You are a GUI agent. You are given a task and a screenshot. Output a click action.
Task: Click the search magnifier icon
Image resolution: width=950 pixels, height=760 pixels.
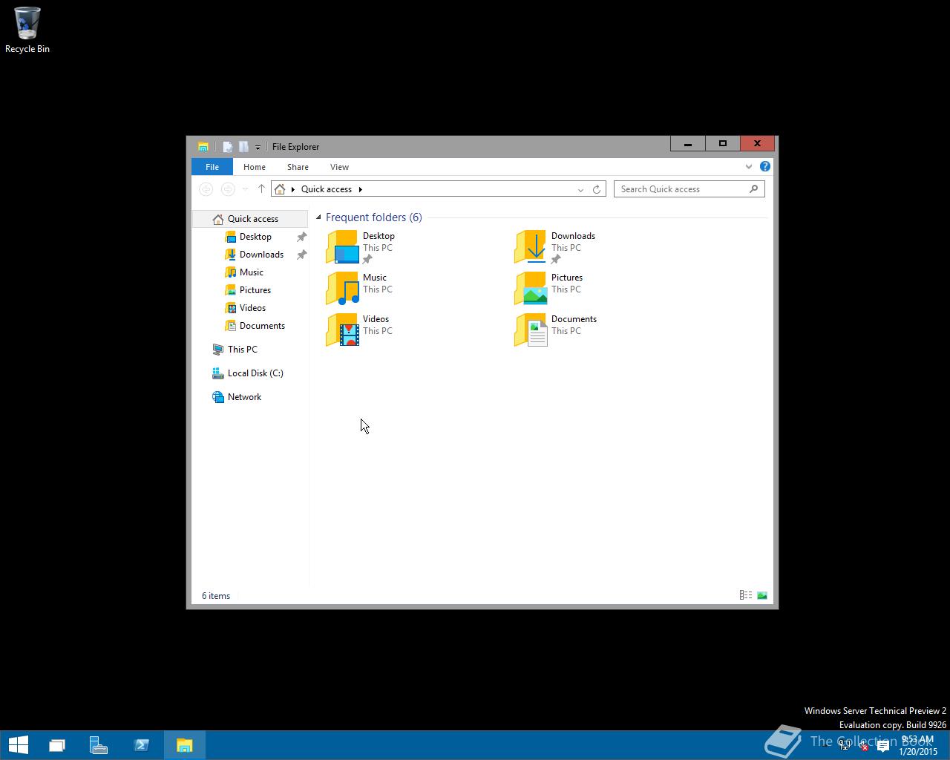753,189
